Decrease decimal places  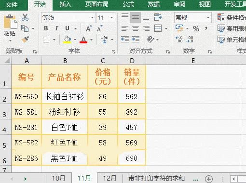pyautogui.click(x=190, y=39)
